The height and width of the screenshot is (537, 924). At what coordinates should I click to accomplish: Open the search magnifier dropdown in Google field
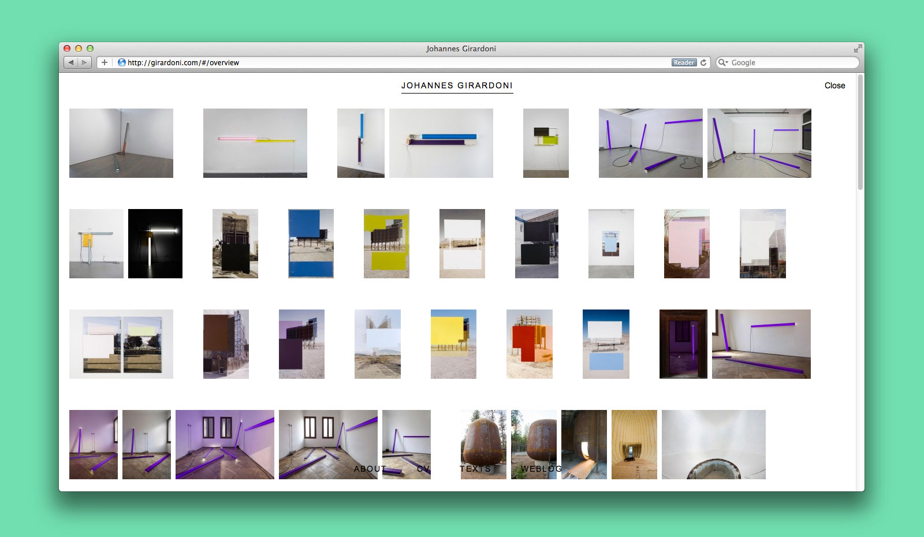pos(722,62)
